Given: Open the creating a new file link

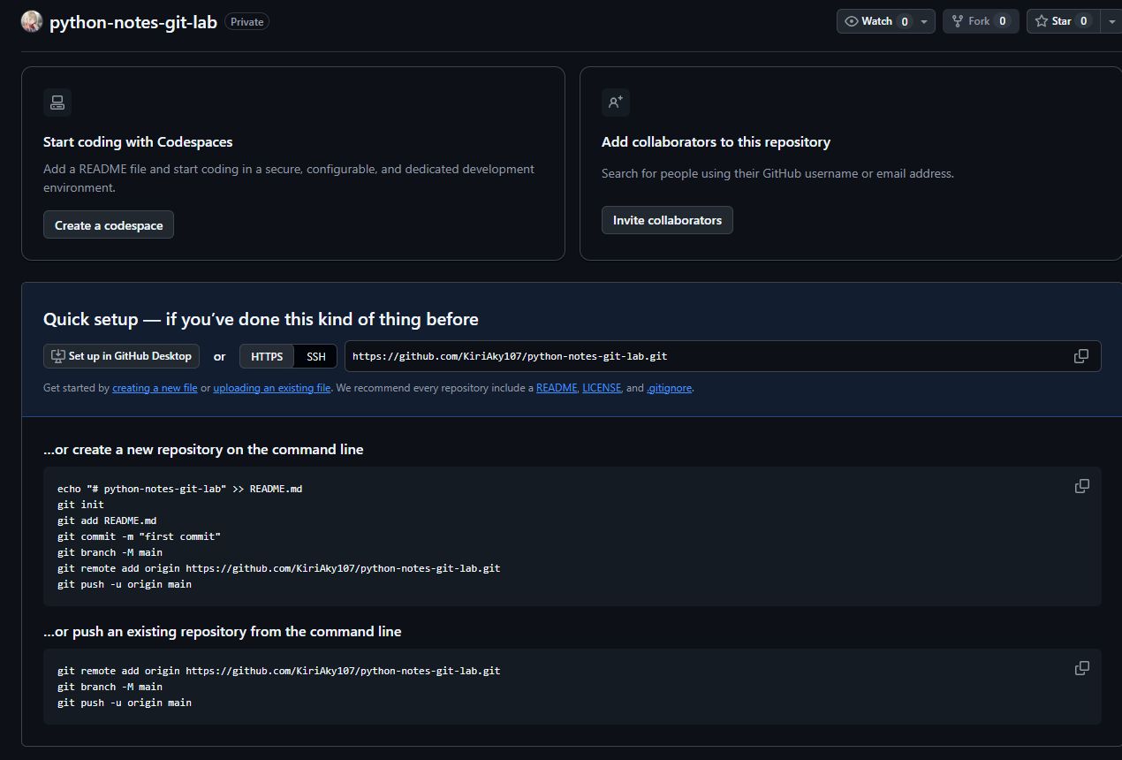Looking at the screenshot, I should [x=155, y=388].
